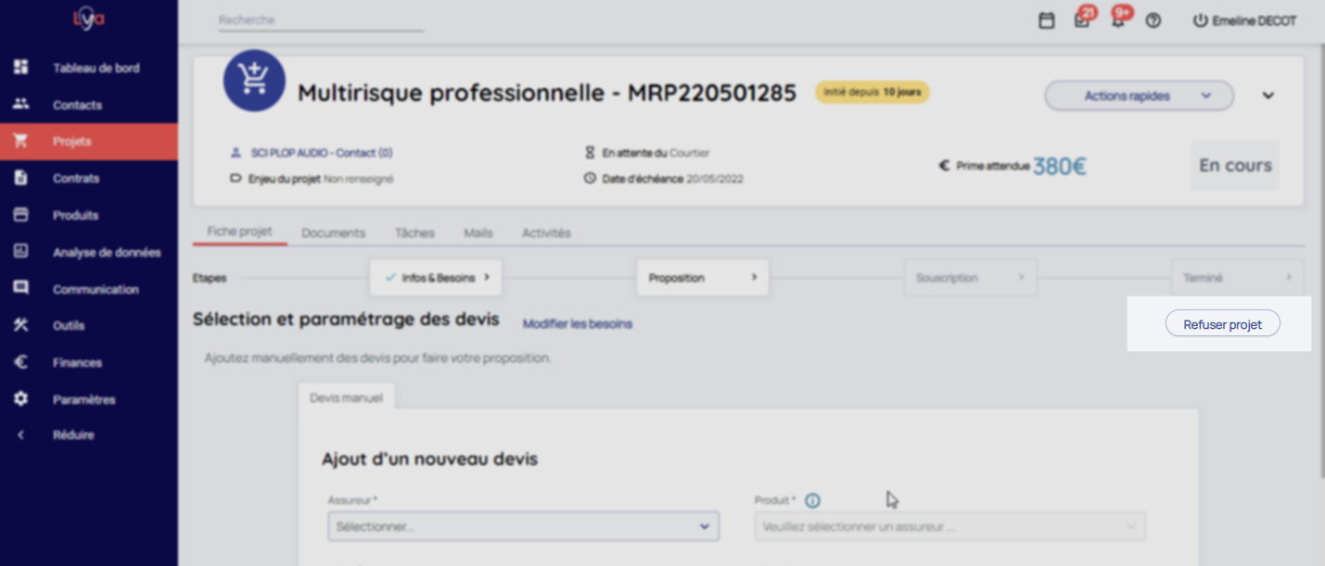Switch to the Documents tab
Image resolution: width=1325 pixels, height=566 pixels.
tap(333, 233)
